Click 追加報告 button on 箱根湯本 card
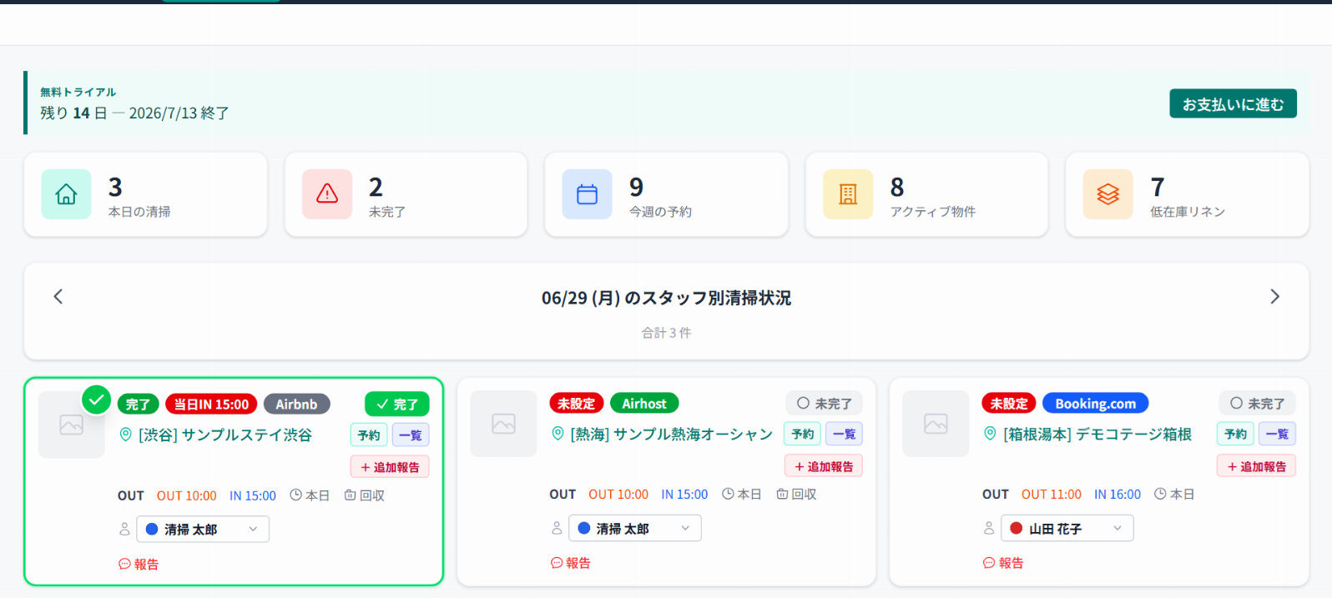The image size is (1332, 598). (1256, 466)
